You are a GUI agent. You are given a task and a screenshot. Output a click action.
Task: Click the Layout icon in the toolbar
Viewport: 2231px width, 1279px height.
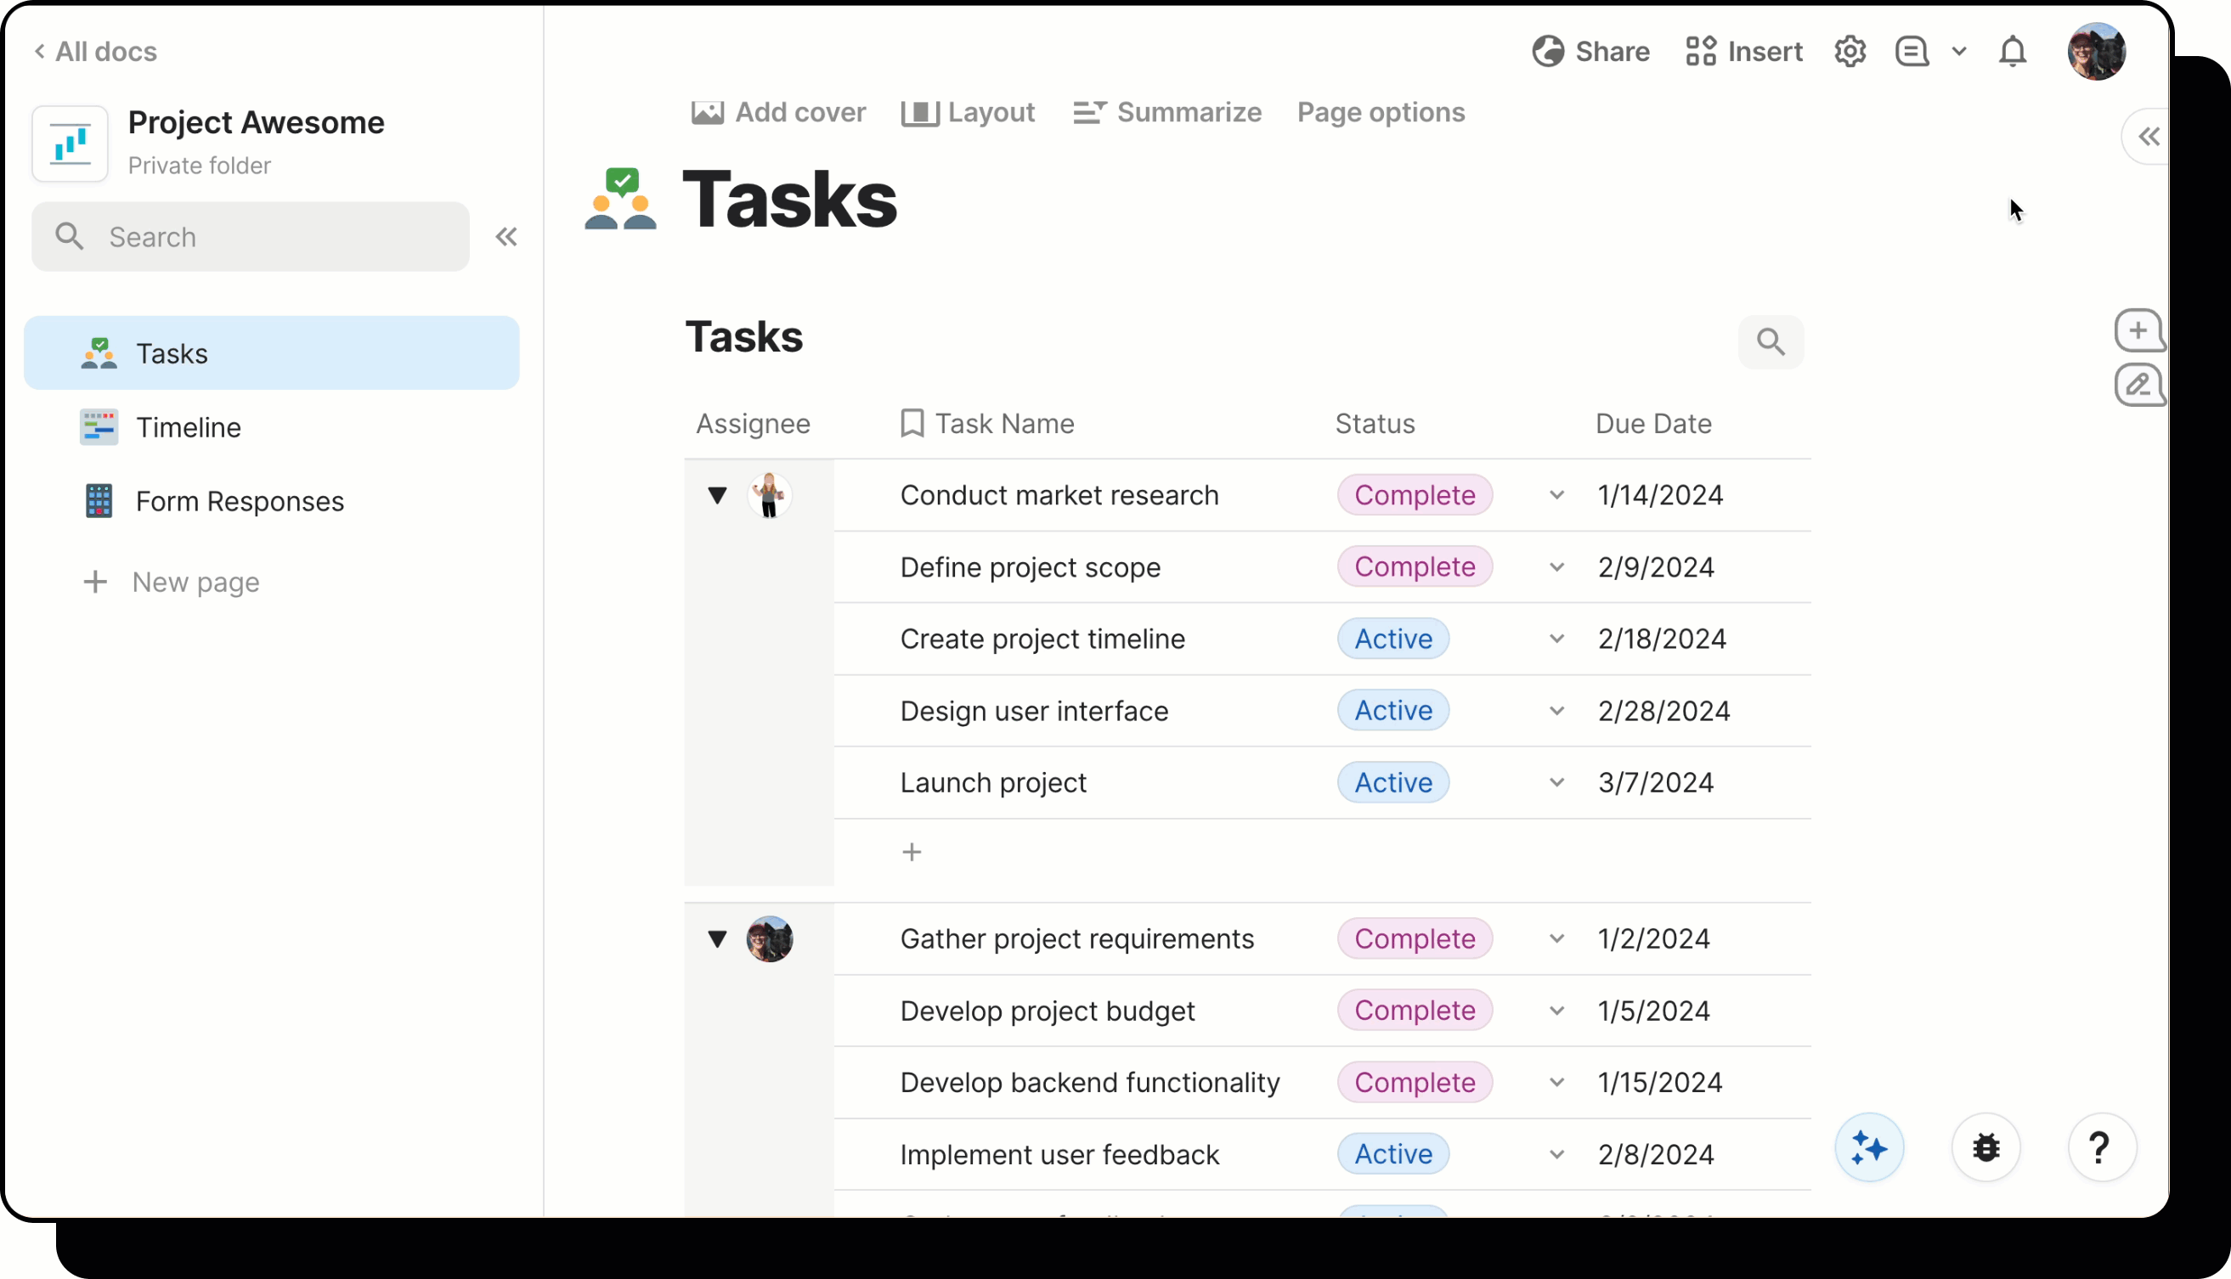pyautogui.click(x=919, y=112)
